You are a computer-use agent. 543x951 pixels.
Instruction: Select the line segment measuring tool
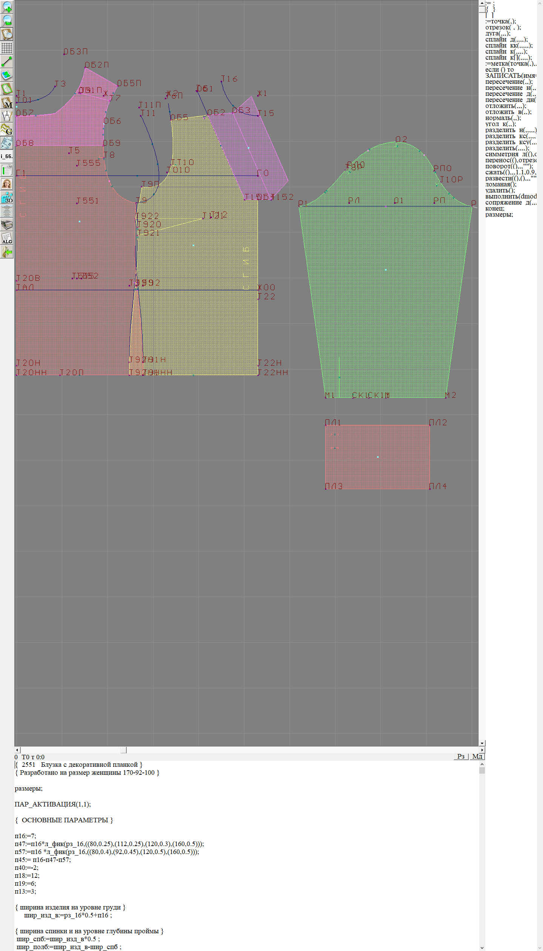point(7,62)
